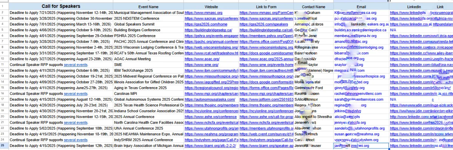Open the sme.org/events-home form link
453x150 pixels.
tap(267, 64)
